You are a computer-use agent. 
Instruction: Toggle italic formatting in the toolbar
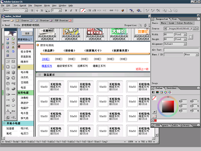71,10
